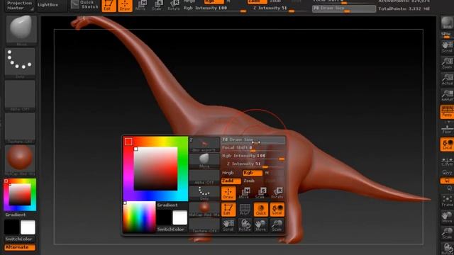Select the white swatch in the popup panel

[x=179, y=217]
